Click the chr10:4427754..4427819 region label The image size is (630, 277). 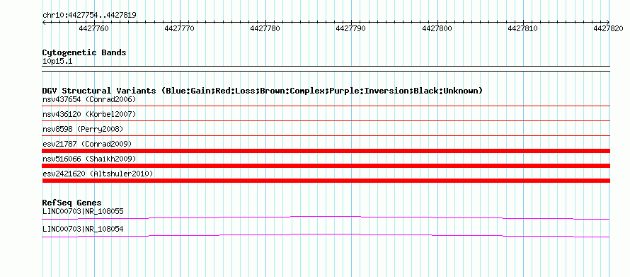tap(89, 16)
